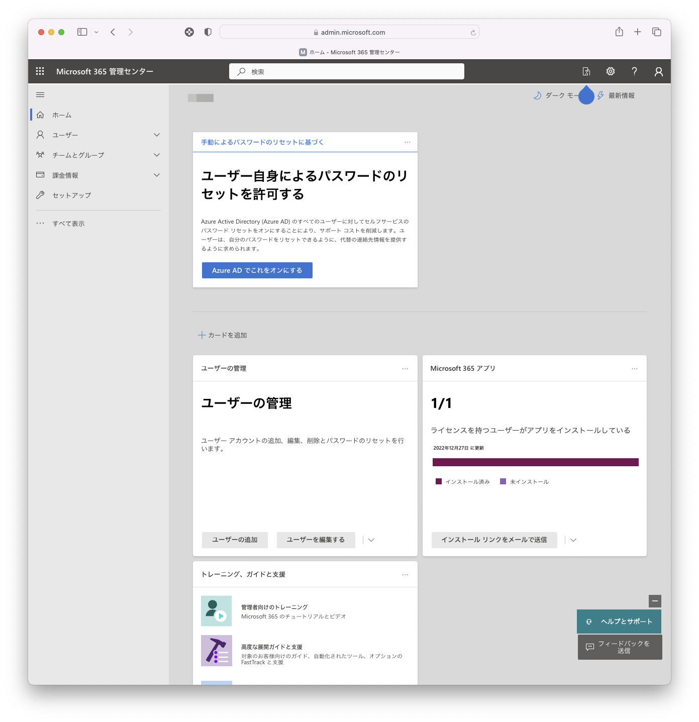Open 高度な展開ガイドと支援 link

pyautogui.click(x=272, y=647)
